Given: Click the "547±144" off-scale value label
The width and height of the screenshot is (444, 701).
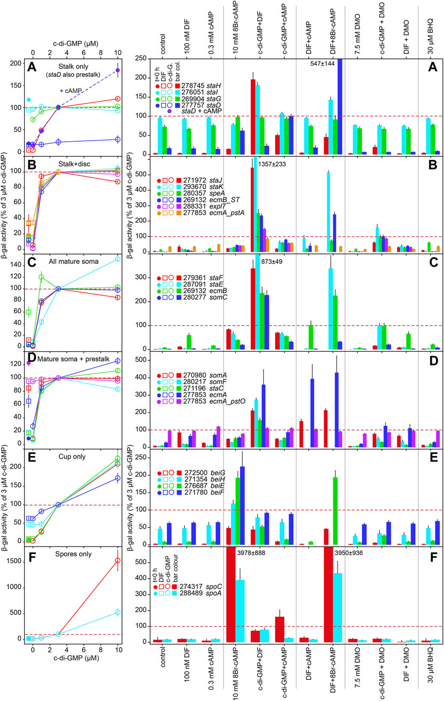Looking at the screenshot, I should 324,64.
